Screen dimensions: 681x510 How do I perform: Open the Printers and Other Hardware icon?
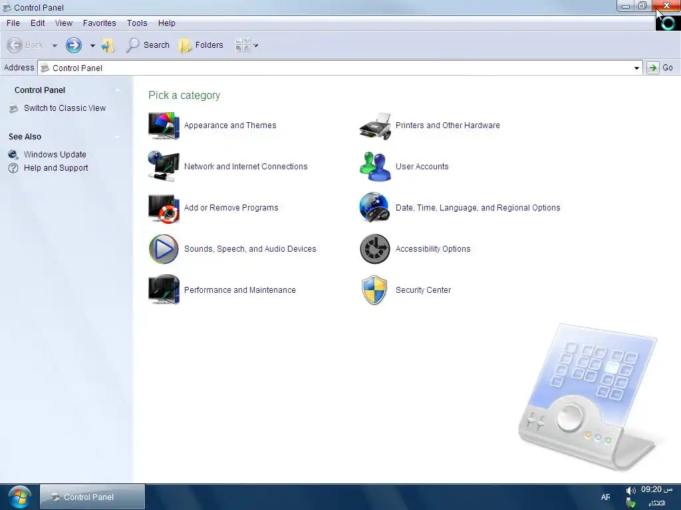pyautogui.click(x=375, y=126)
